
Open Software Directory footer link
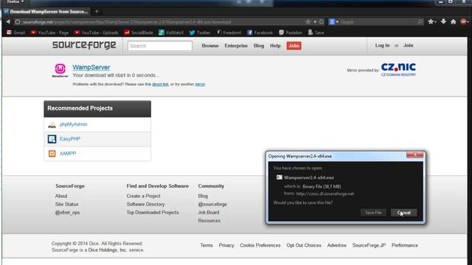[146, 204]
